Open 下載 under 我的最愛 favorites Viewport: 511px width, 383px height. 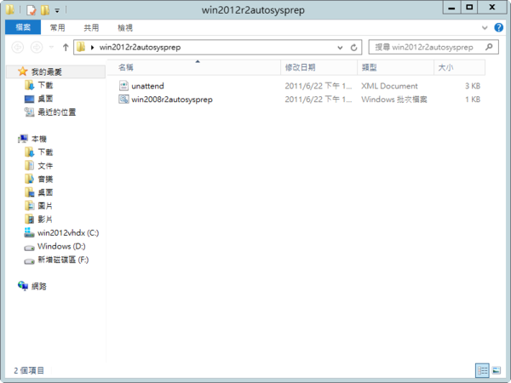[x=45, y=85]
